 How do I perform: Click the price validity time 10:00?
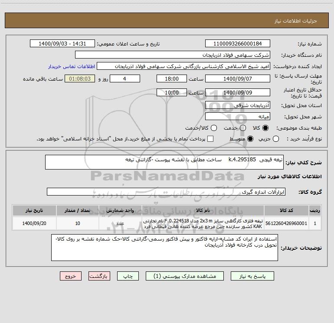click(172, 93)
